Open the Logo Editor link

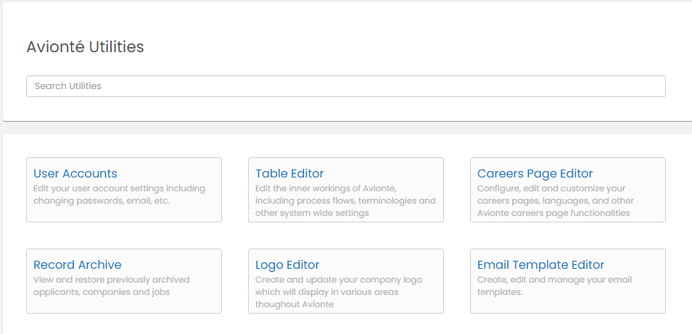click(x=287, y=265)
